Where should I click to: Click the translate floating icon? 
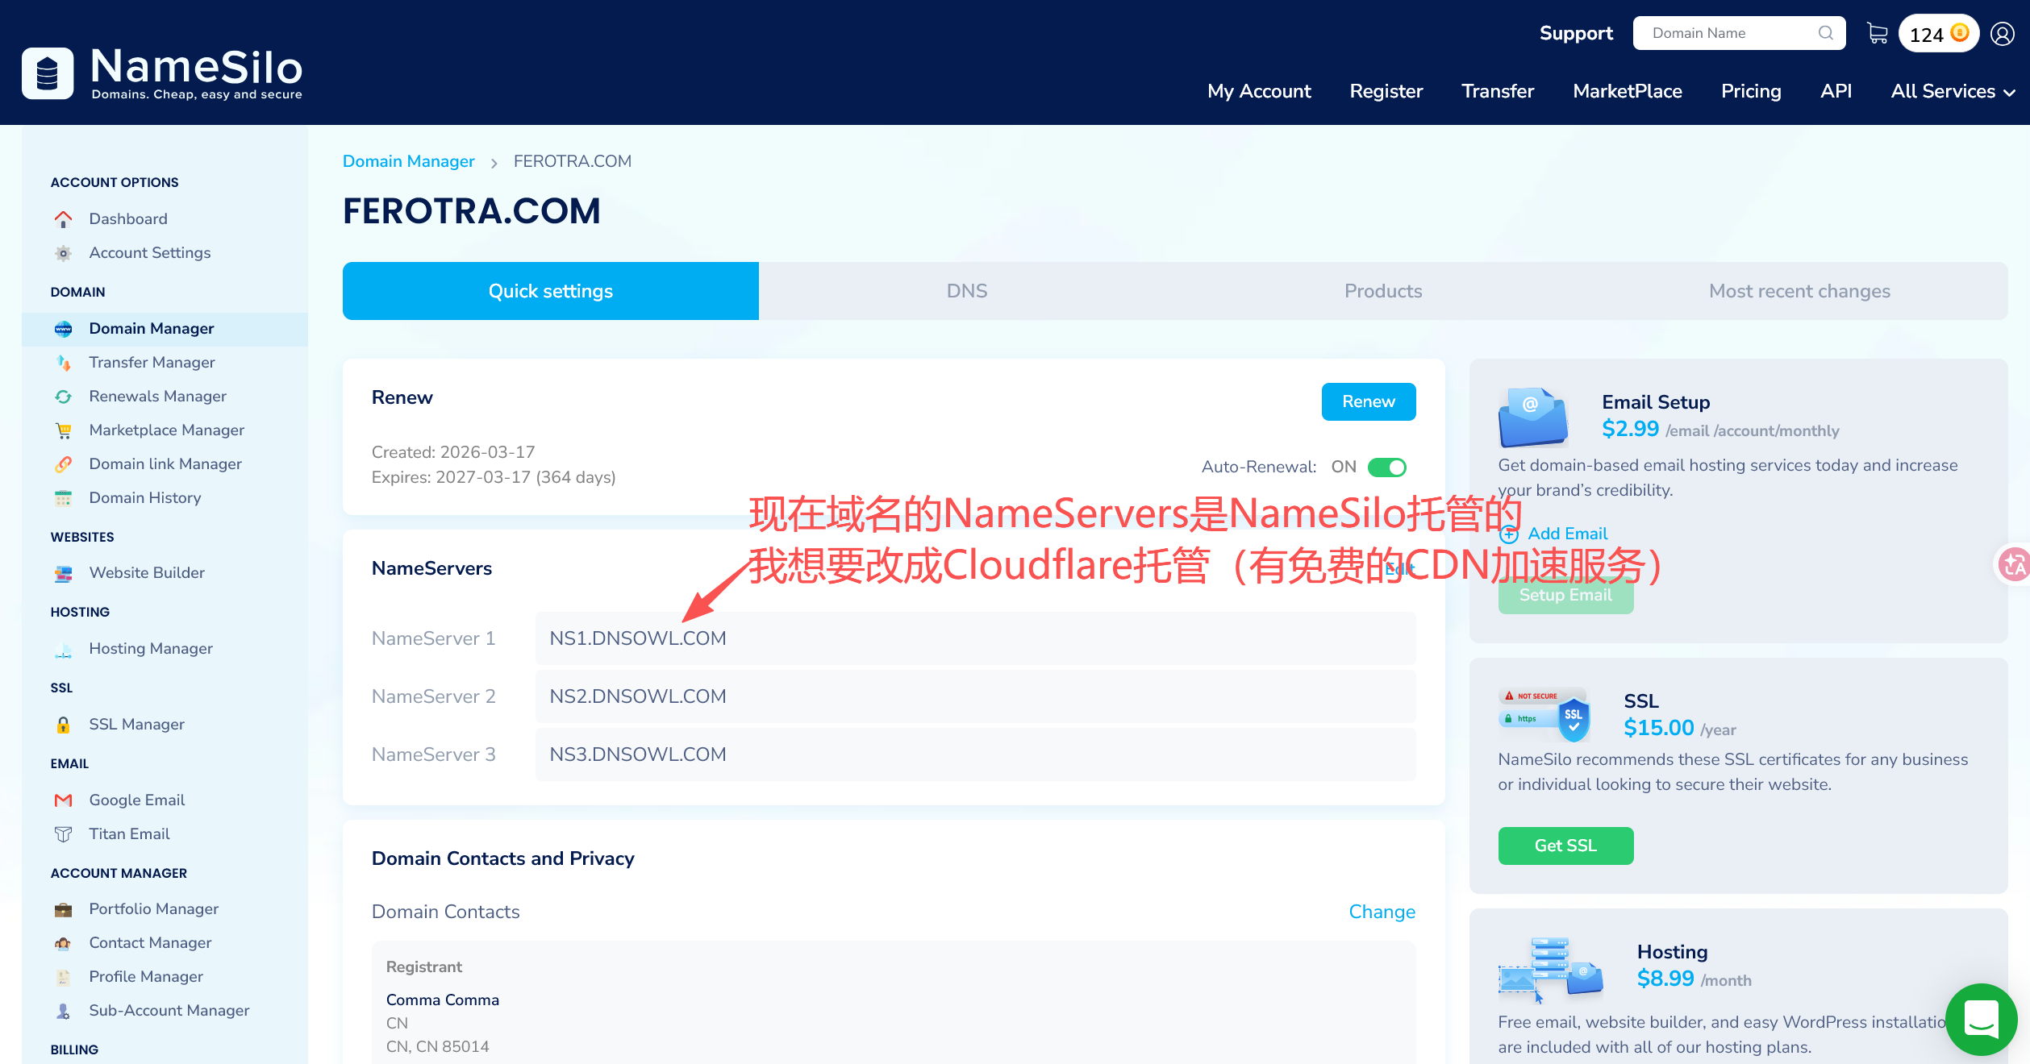pyautogui.click(x=2014, y=564)
